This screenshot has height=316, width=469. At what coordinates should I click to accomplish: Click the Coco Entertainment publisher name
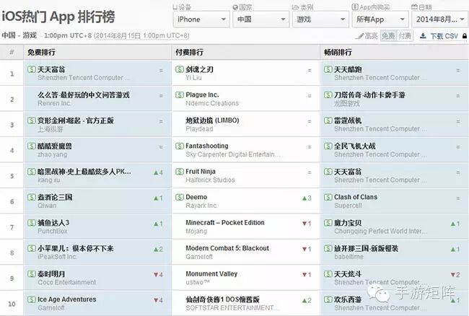click(x=66, y=282)
